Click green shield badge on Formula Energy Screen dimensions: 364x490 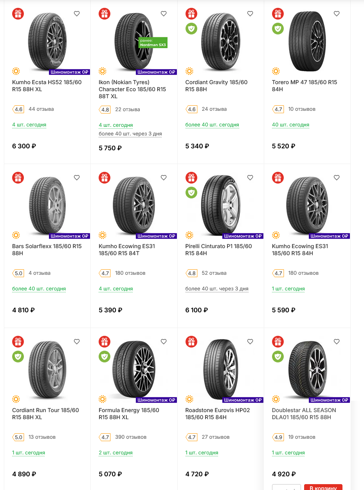pyautogui.click(x=105, y=357)
